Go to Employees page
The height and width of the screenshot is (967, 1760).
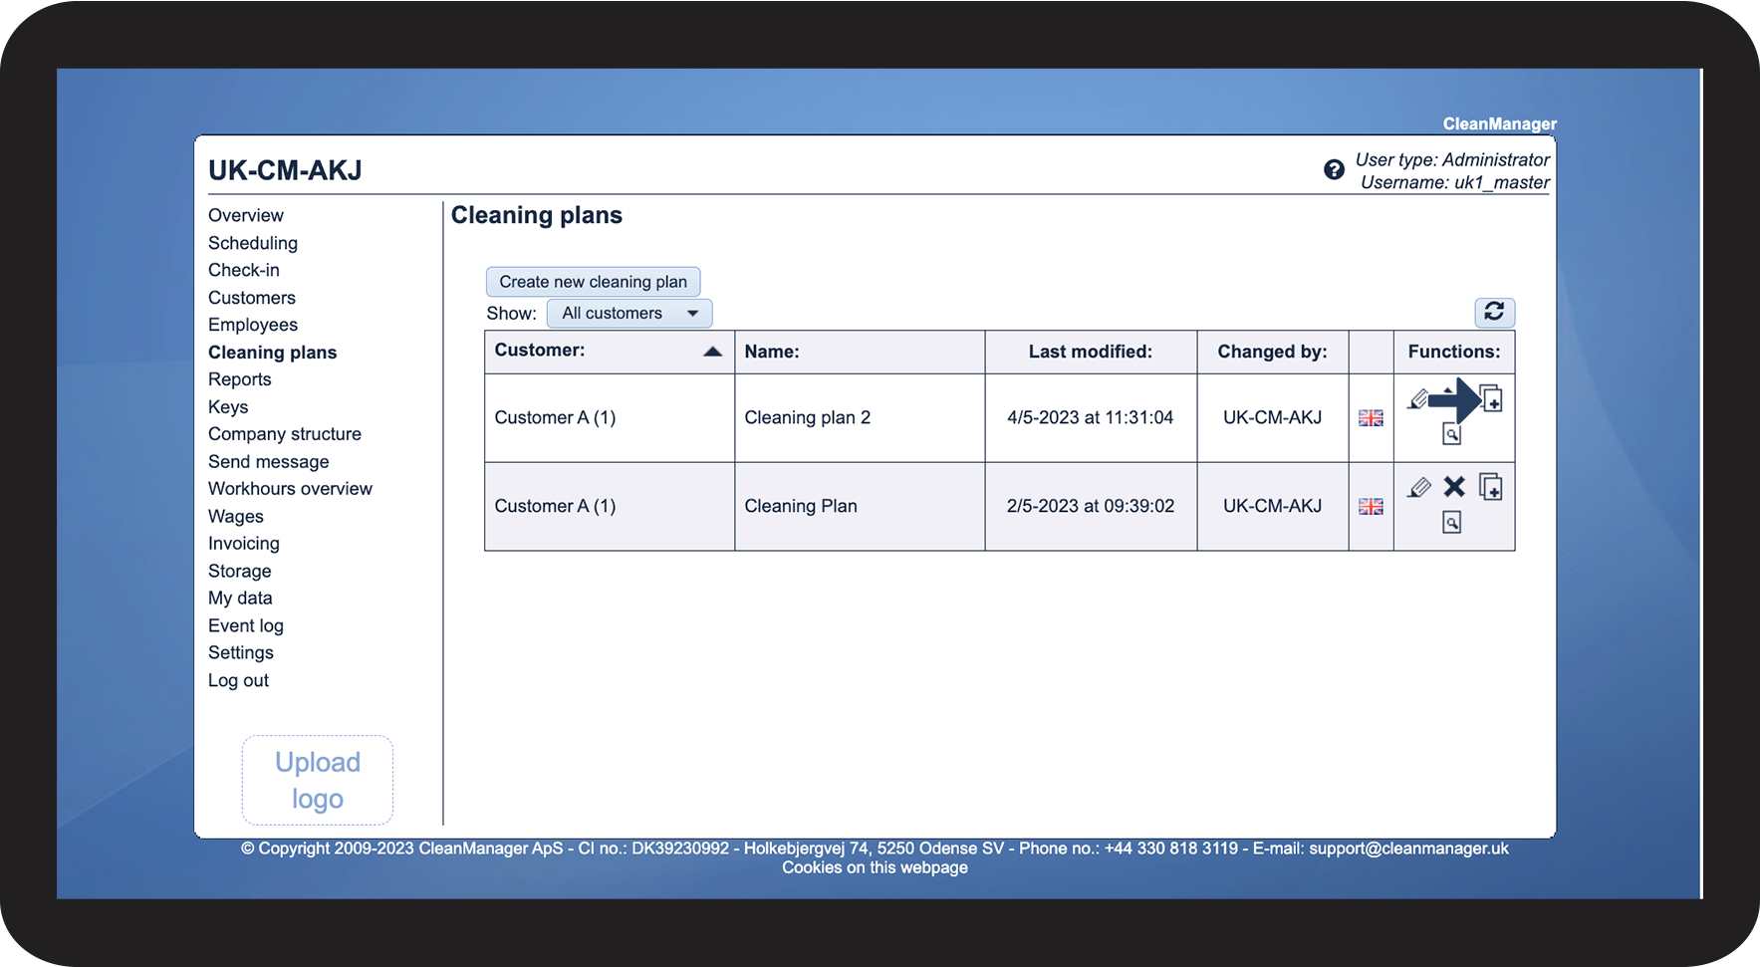pos(253,325)
